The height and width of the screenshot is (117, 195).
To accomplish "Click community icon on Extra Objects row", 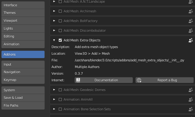I will (191, 40).
